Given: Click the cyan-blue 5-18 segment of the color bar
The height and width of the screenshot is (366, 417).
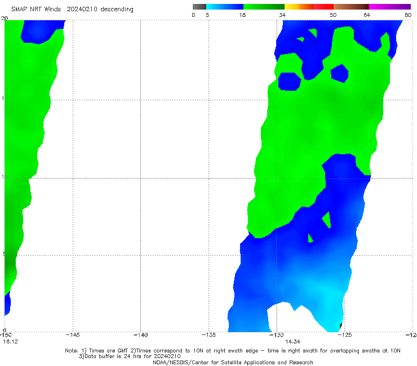Looking at the screenshot, I should pos(225,7).
